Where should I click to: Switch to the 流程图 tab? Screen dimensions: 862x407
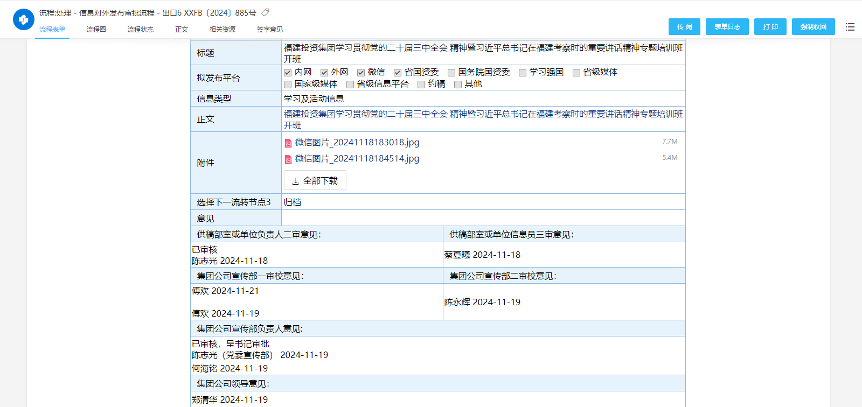tap(96, 30)
